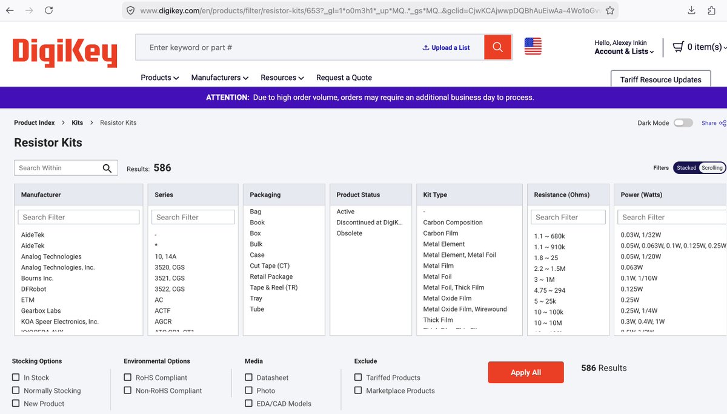Check EDA/CAD Models checkbox
Image resolution: width=727 pixels, height=414 pixels.
(x=249, y=403)
